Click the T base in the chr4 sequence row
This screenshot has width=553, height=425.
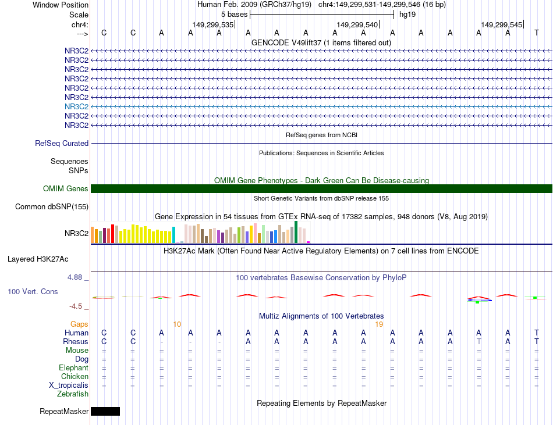click(537, 33)
